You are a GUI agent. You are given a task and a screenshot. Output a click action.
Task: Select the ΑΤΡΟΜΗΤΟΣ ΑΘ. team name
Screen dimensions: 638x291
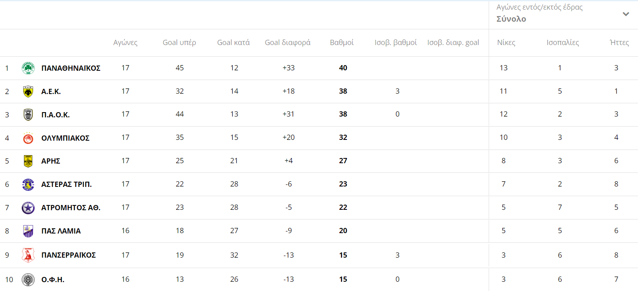(x=71, y=208)
